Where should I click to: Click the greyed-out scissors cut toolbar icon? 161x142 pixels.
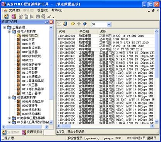[x=32, y=16]
